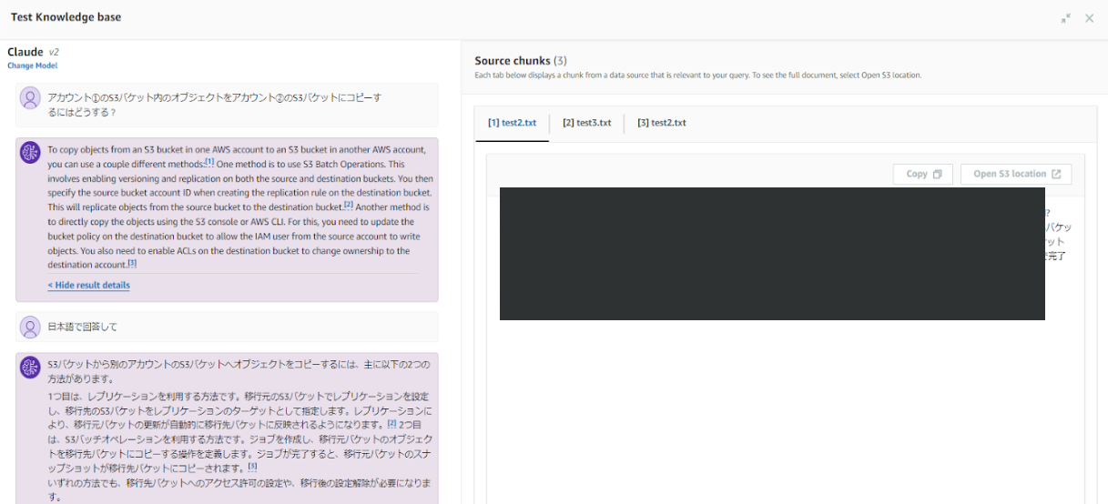Click the user avatar beside 日本語で回答して
The image size is (1108, 504).
coord(31,327)
